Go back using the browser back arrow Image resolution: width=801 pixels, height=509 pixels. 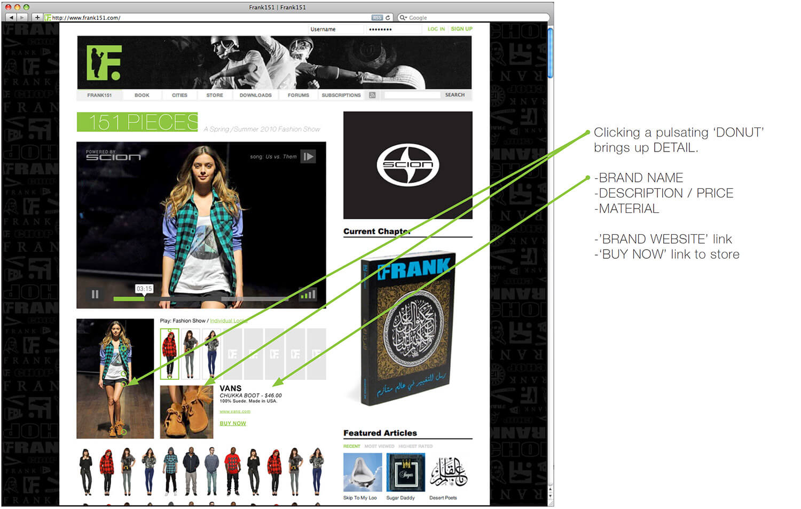pos(11,18)
